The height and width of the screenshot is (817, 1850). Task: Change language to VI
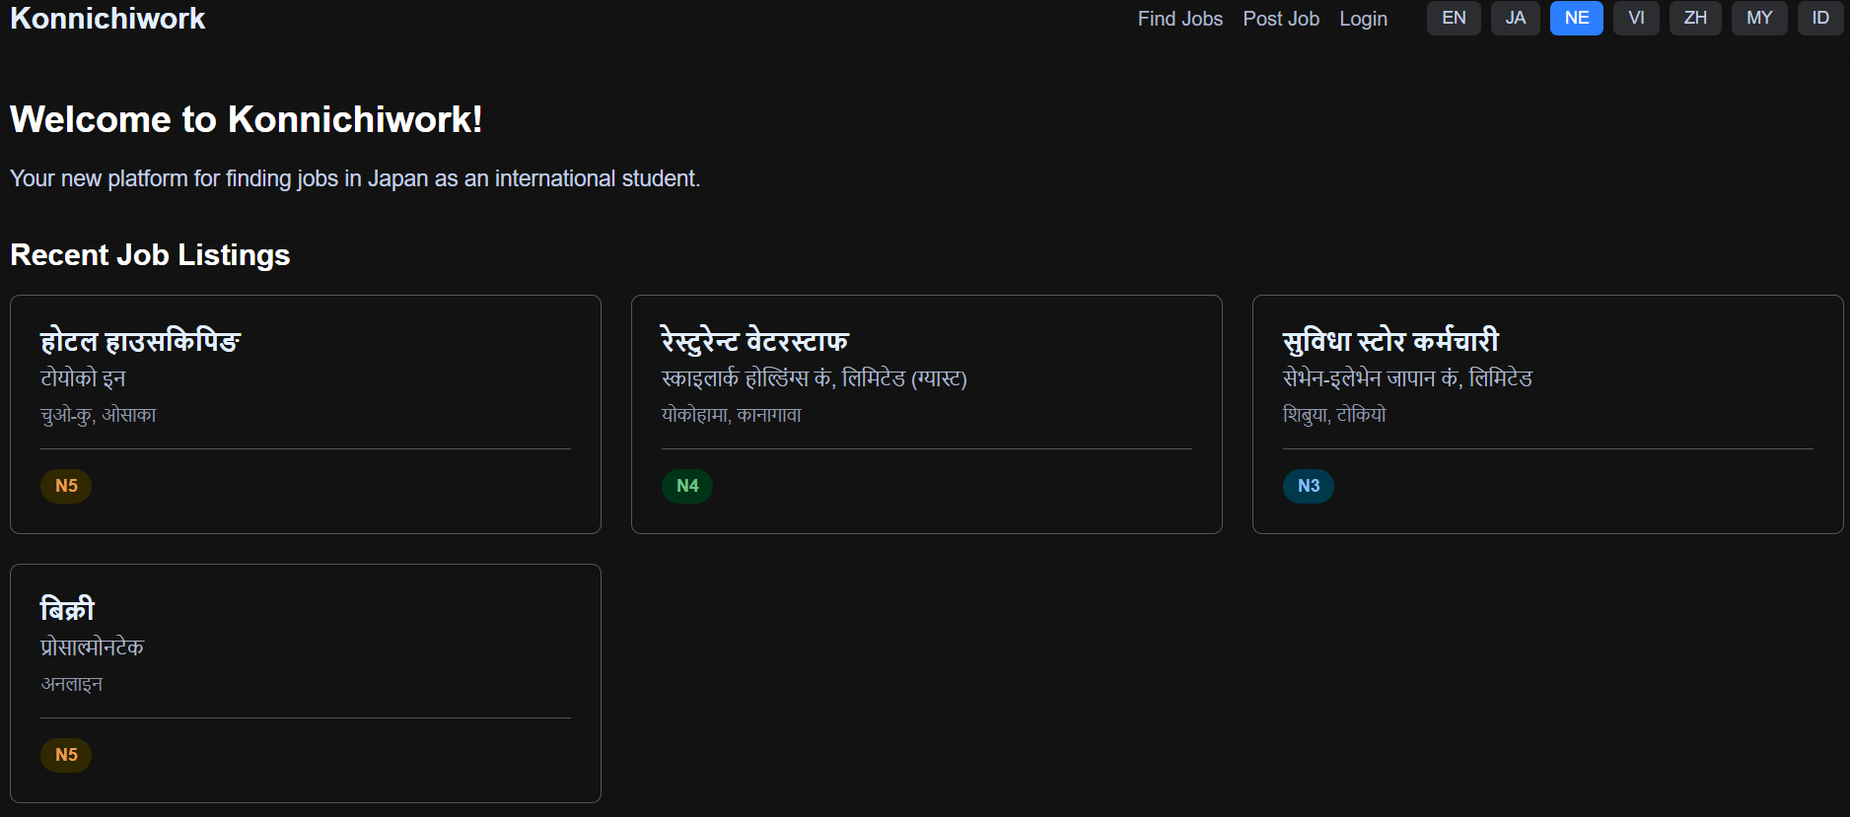coord(1636,18)
